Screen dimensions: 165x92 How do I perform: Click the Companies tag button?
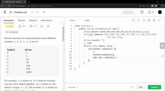[12, 32]
